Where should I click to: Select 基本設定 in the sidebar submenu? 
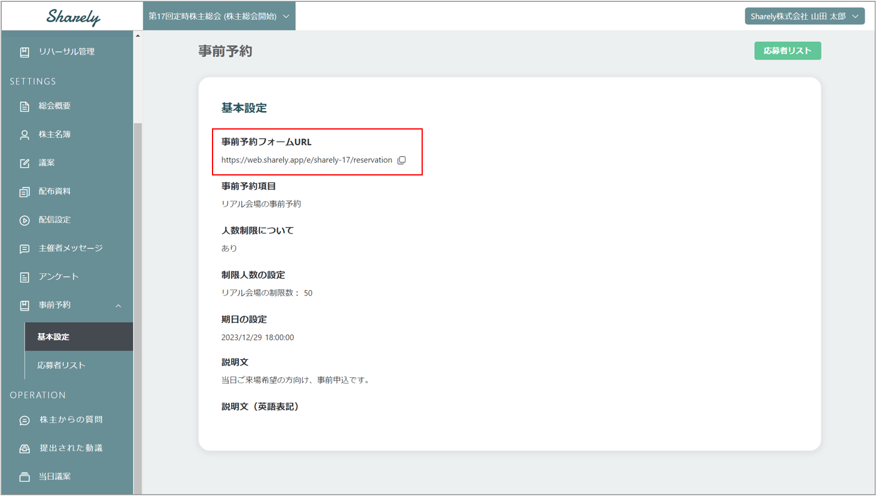54,337
